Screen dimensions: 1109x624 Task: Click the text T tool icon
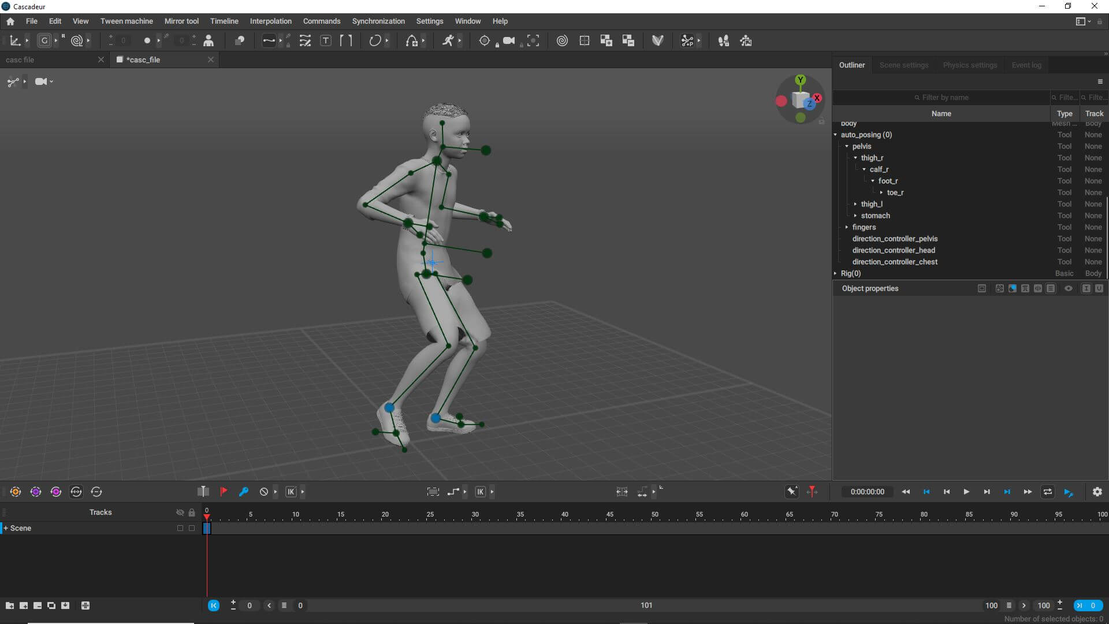coord(326,40)
